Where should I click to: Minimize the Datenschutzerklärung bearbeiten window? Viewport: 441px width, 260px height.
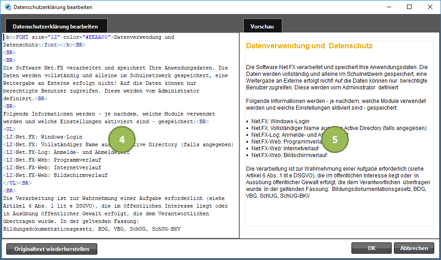[389, 7]
